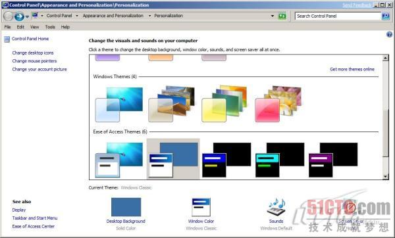Click the partially visible purple theme

click(x=107, y=58)
